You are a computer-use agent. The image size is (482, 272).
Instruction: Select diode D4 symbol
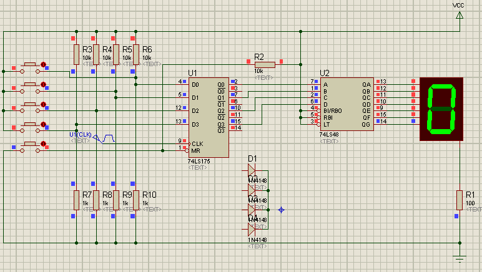pos(252,230)
